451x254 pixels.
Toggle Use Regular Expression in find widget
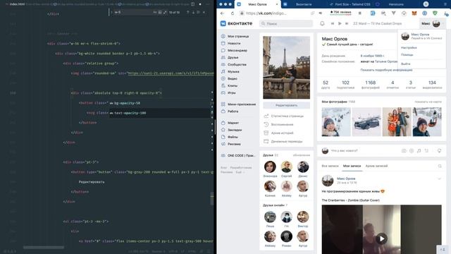click(165, 13)
